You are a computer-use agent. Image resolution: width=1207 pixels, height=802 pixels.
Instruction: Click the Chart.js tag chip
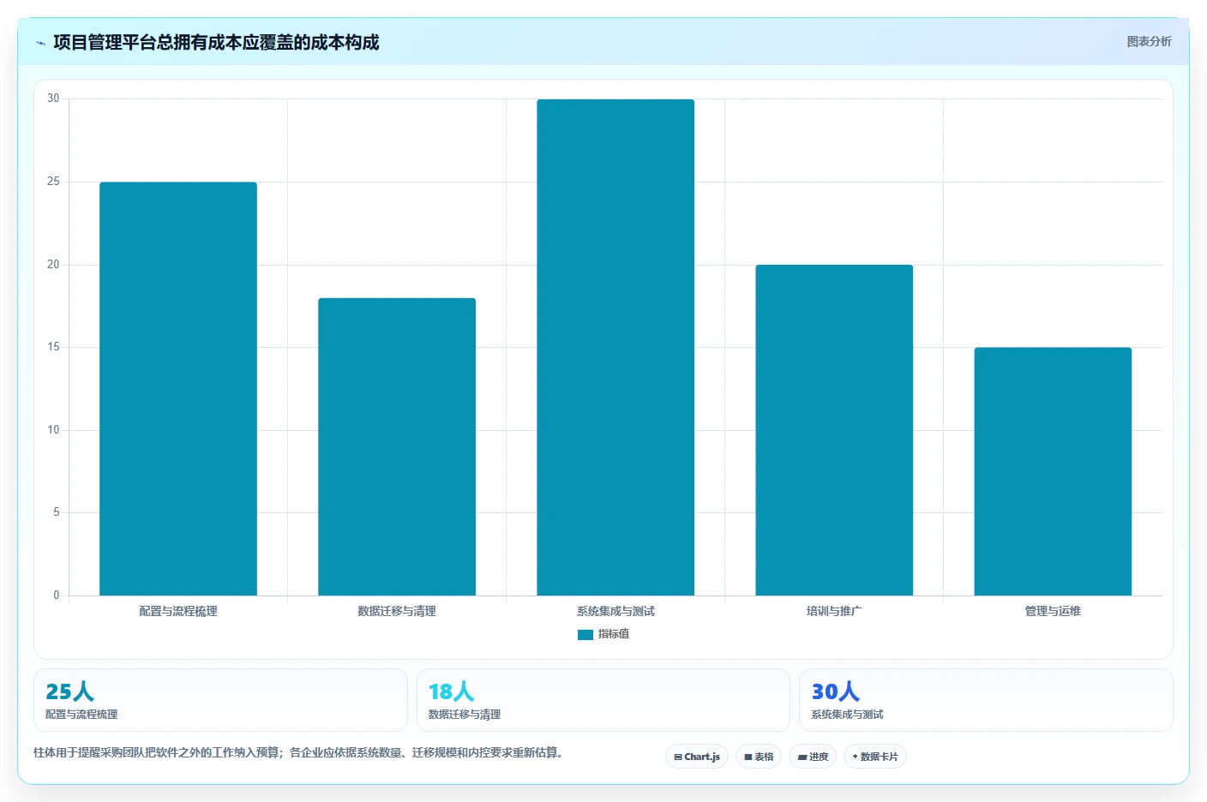(x=697, y=757)
